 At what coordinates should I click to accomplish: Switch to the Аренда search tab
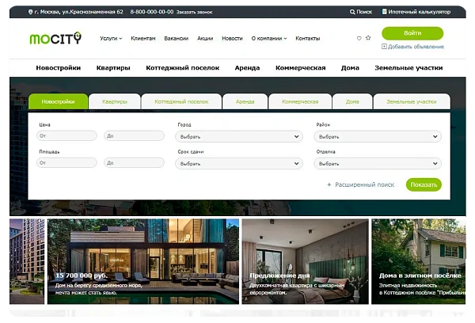click(x=245, y=101)
